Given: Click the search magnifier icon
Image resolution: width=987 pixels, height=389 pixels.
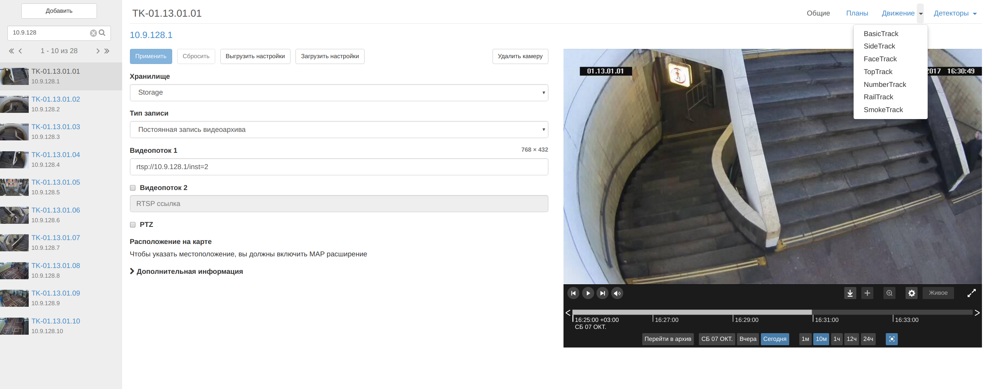Looking at the screenshot, I should pos(102,33).
